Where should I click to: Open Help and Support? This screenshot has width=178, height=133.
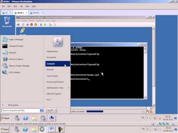click(x=54, y=94)
